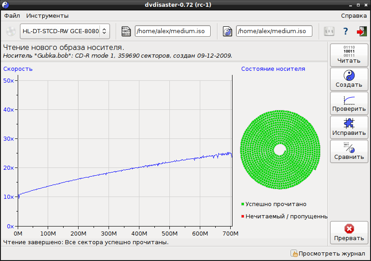
Task: Open help with the question mark icon
Action: (346, 31)
